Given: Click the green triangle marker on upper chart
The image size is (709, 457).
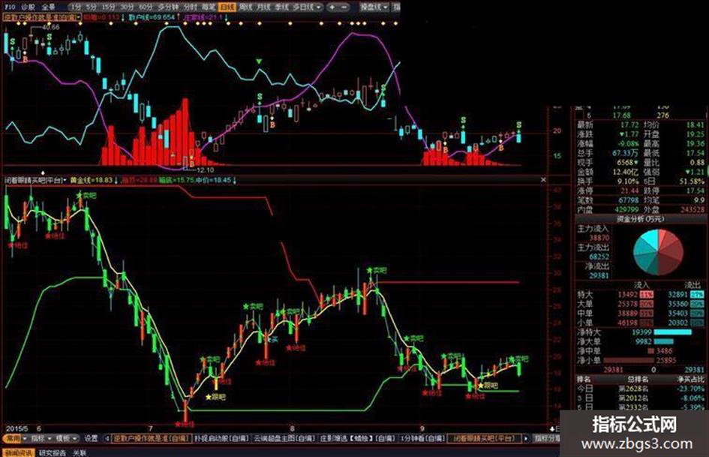Looking at the screenshot, I should point(259,62).
